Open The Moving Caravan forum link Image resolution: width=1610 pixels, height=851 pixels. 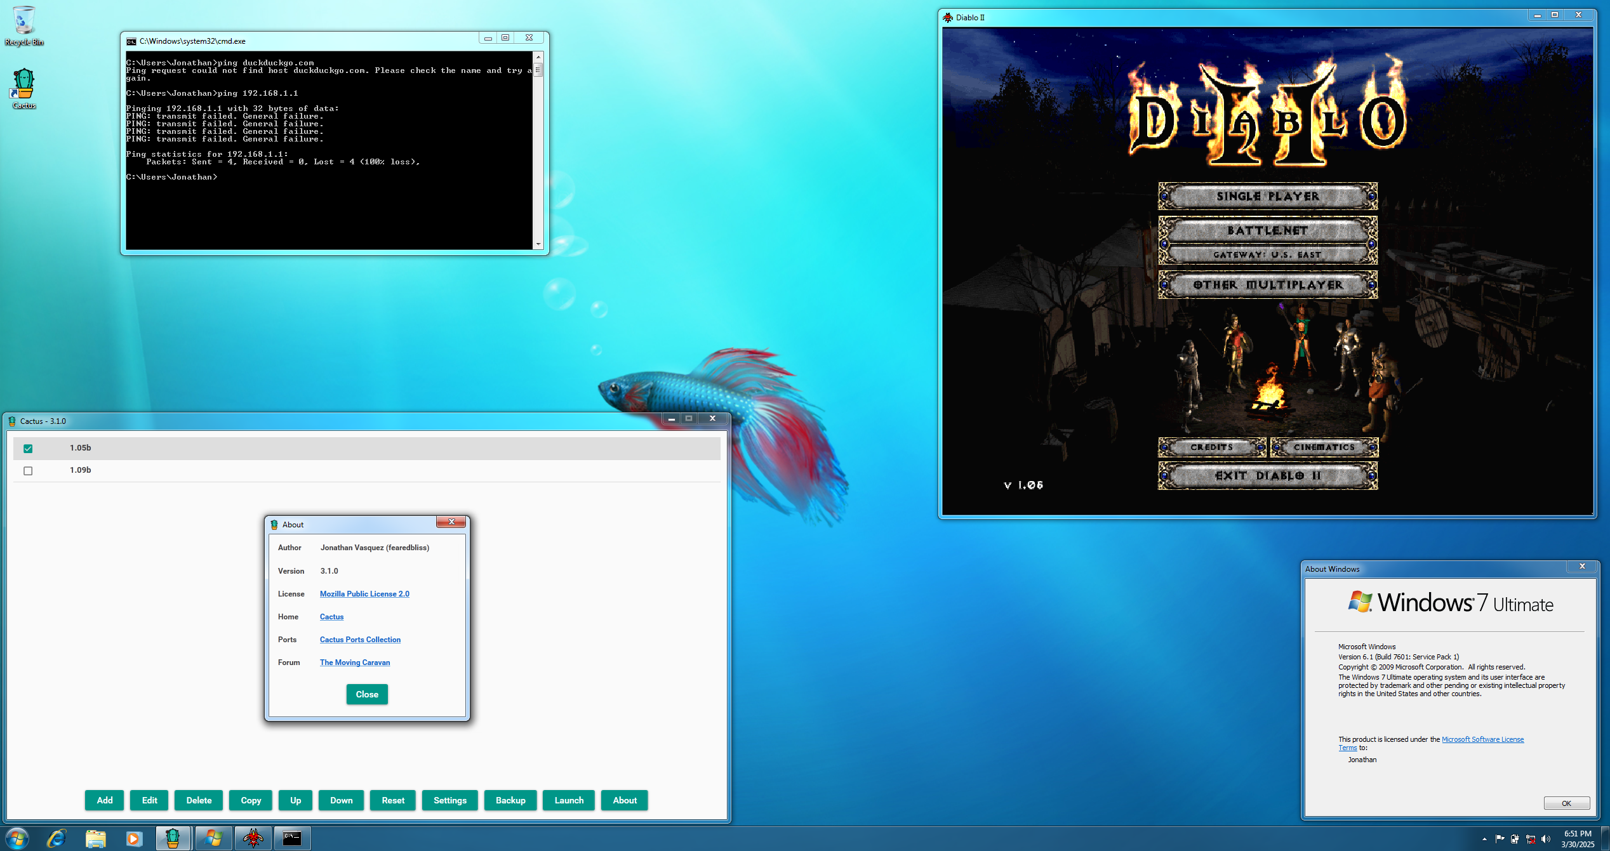[x=355, y=663]
